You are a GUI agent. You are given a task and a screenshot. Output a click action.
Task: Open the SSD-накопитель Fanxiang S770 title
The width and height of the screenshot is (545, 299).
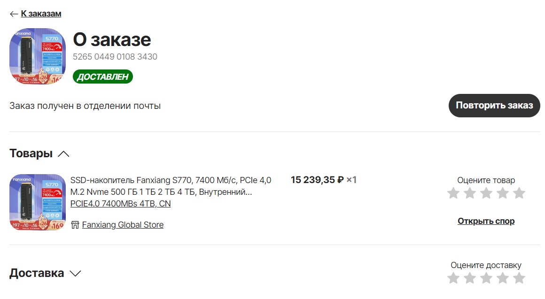tap(171, 186)
